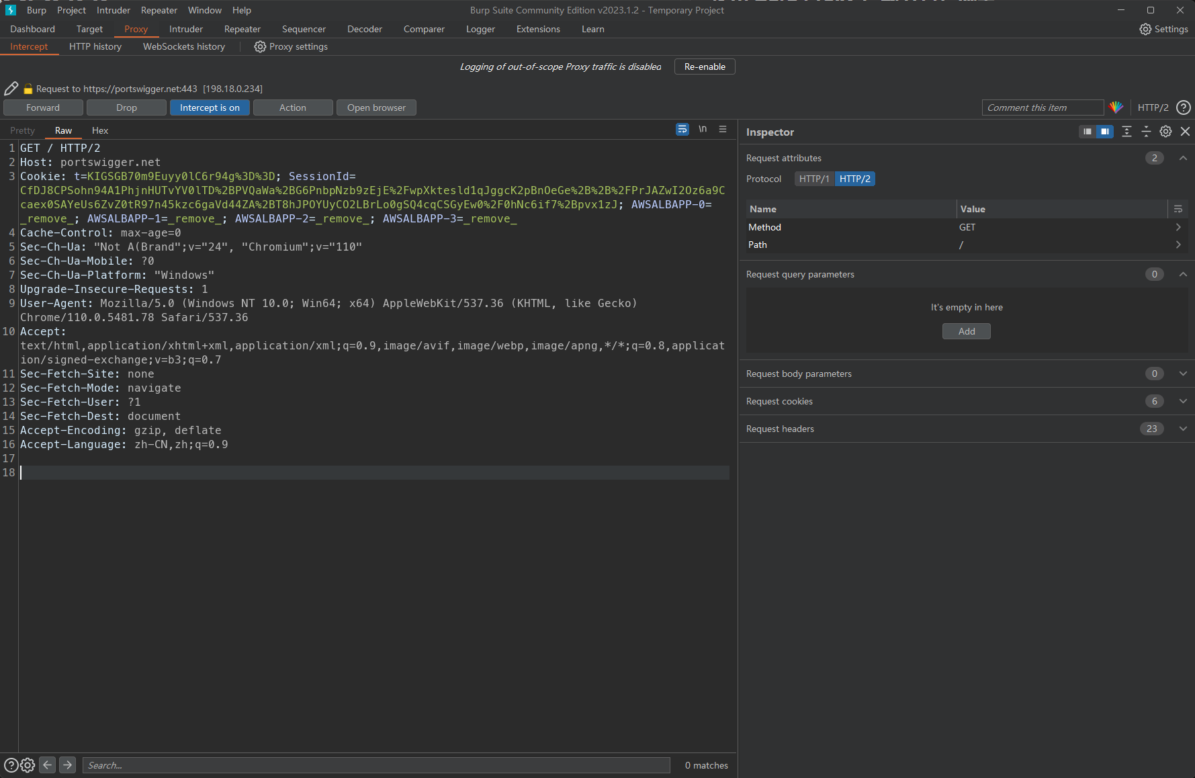Open the Window menu
This screenshot has height=778, width=1195.
pyautogui.click(x=205, y=10)
